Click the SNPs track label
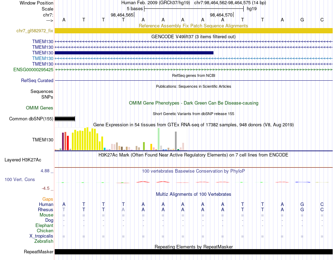 coord(47,97)
